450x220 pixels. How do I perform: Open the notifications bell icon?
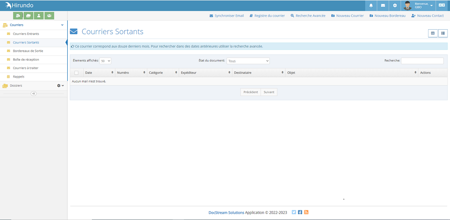click(x=371, y=5)
